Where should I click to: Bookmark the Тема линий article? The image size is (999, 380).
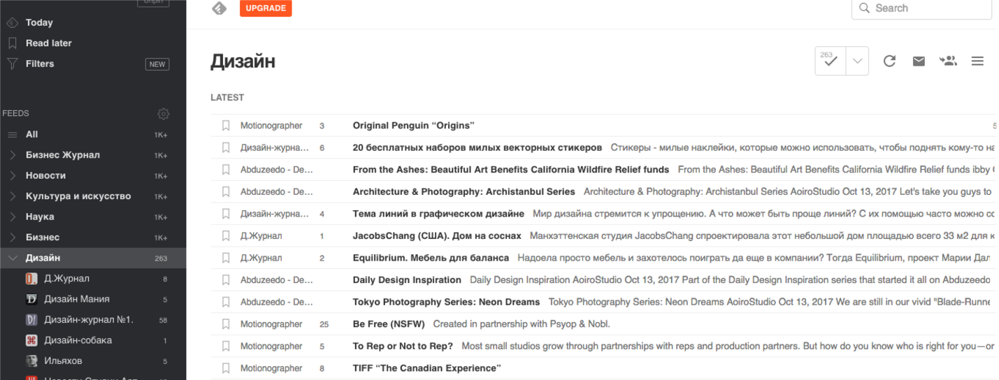click(226, 214)
